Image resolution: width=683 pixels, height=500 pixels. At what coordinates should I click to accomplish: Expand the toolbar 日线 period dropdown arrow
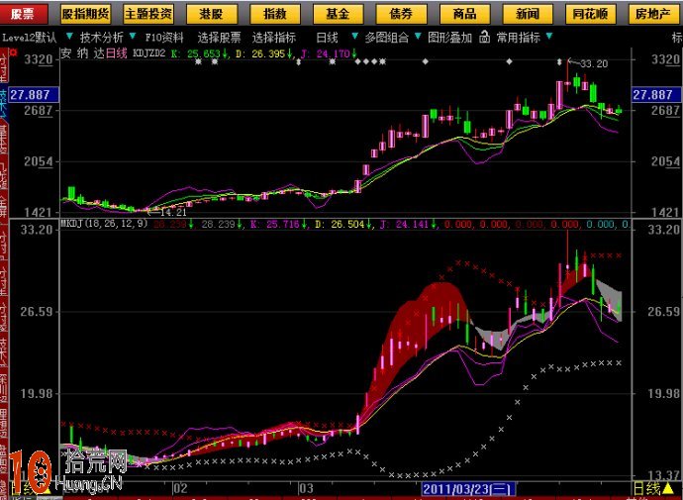(x=355, y=37)
